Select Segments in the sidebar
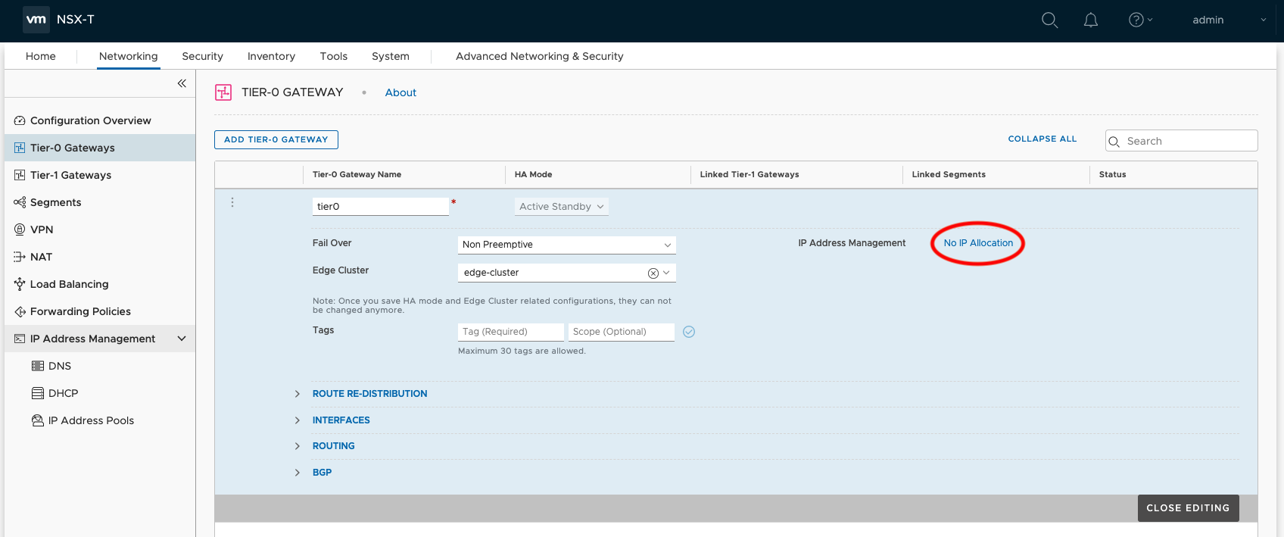The image size is (1284, 537). tap(55, 202)
